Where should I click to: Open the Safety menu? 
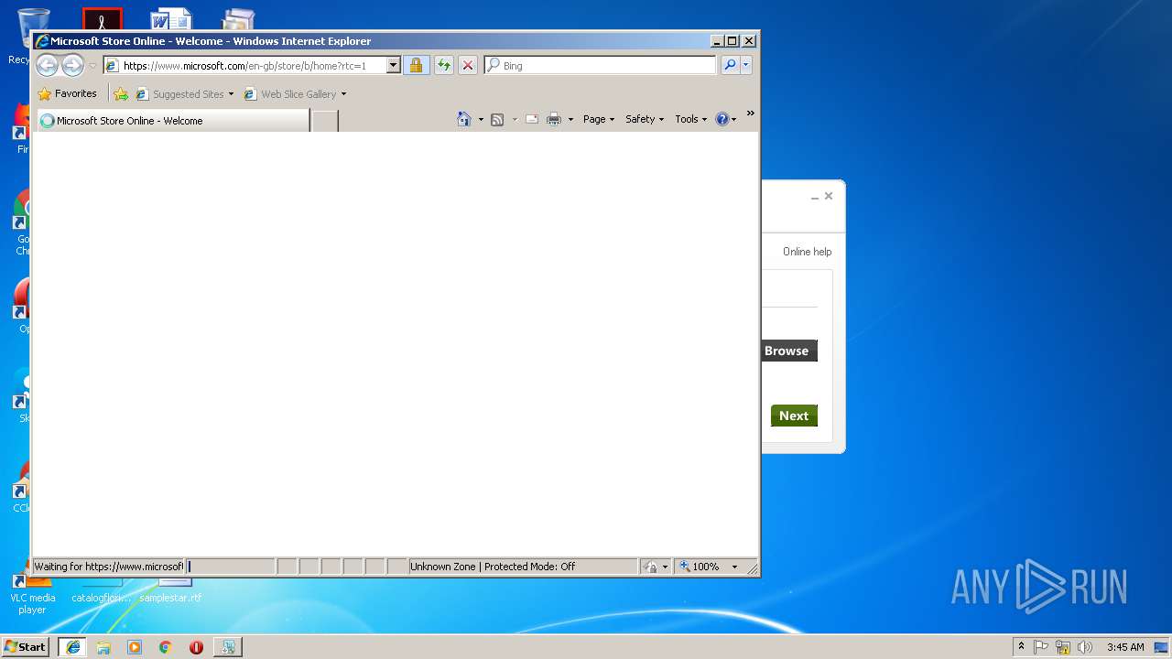pyautogui.click(x=645, y=119)
